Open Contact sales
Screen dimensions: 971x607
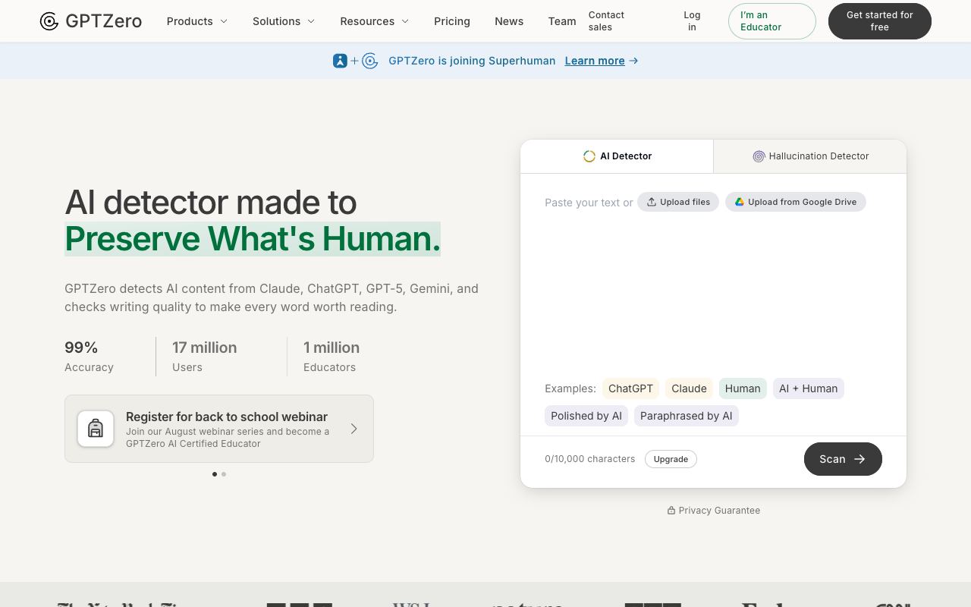point(606,21)
